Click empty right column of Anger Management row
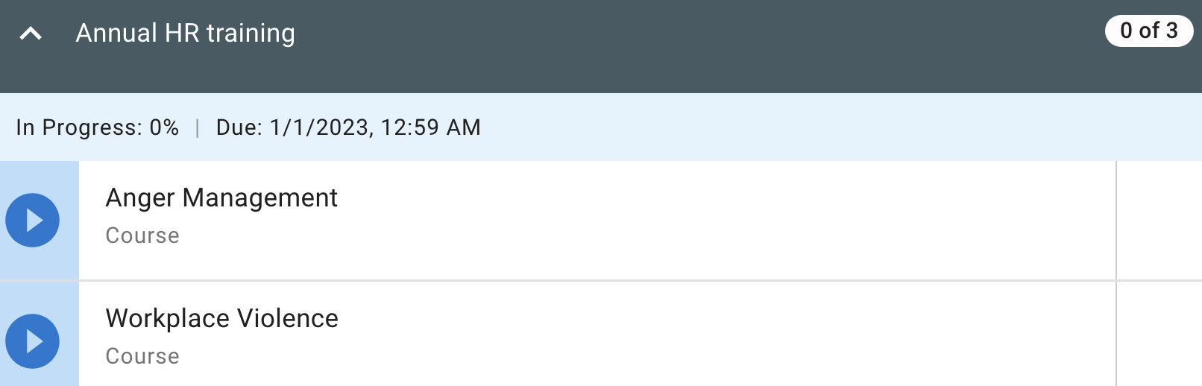The height and width of the screenshot is (386, 1202). tap(1159, 221)
